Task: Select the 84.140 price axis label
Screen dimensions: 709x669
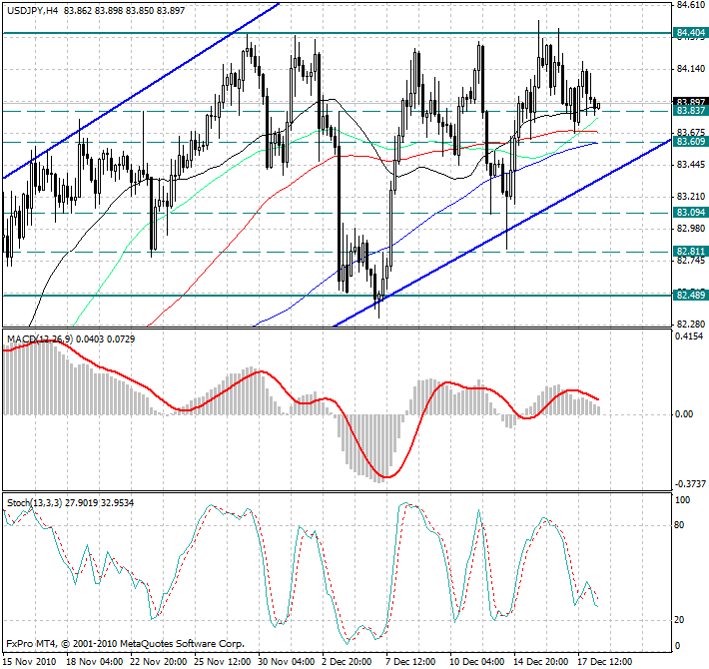Action: 690,69
